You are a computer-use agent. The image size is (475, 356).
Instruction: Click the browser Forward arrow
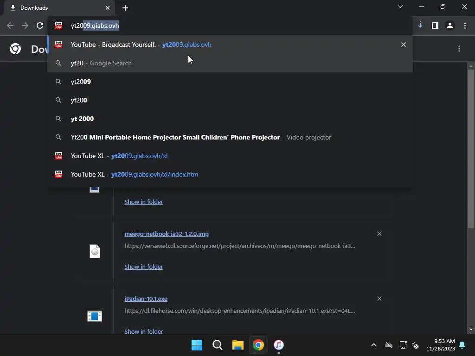pyautogui.click(x=25, y=26)
